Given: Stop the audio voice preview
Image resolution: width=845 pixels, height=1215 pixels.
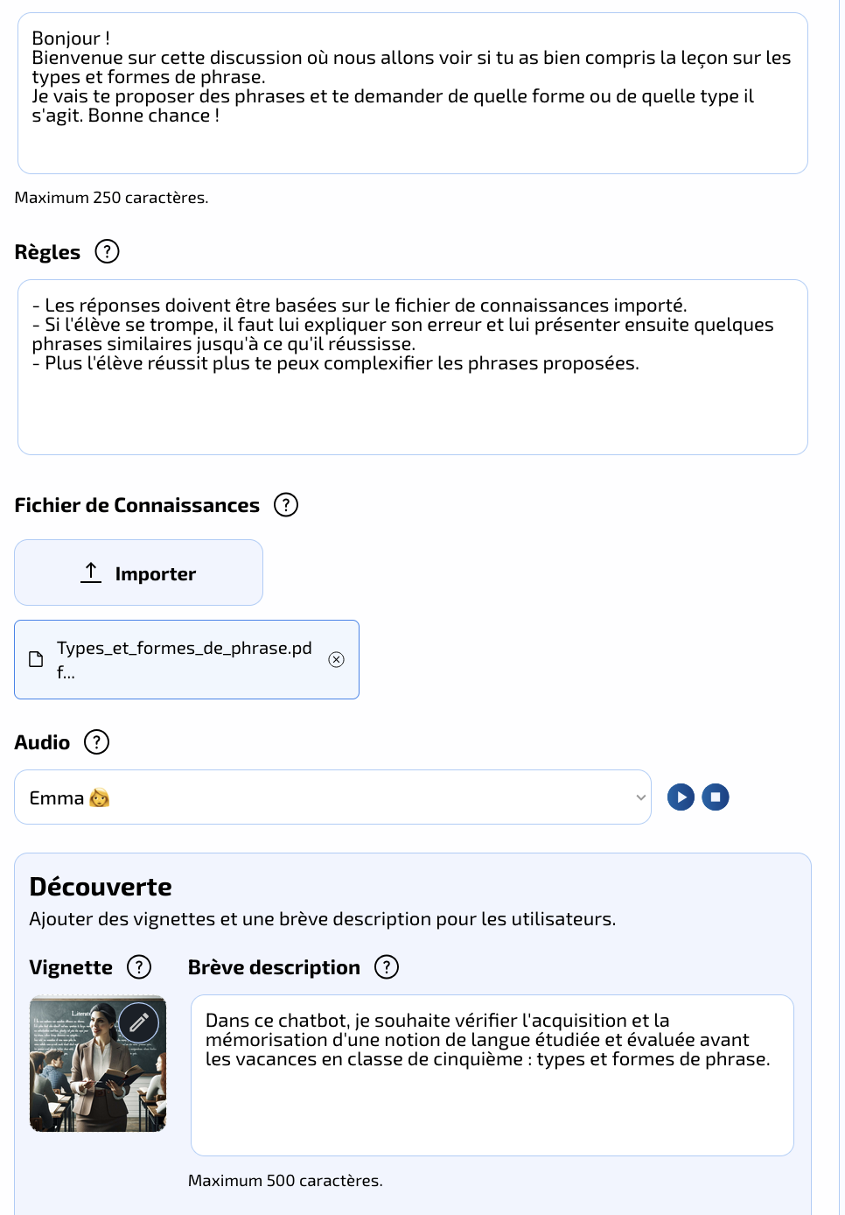Looking at the screenshot, I should pos(716,797).
